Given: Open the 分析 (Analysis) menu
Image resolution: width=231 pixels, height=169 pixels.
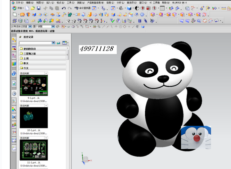Looking at the screenshot, I should click(x=120, y=3).
